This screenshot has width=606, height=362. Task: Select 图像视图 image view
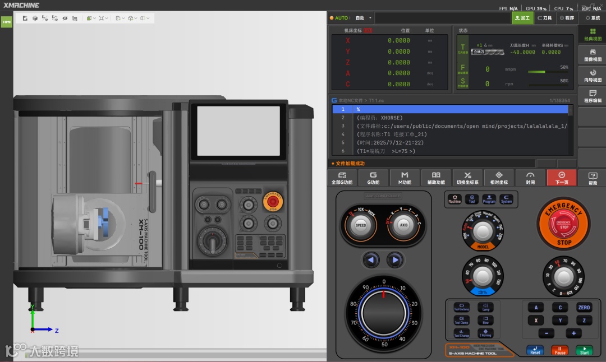tap(593, 55)
